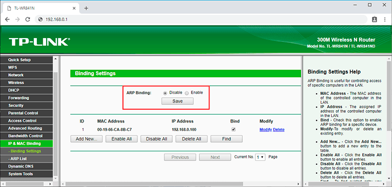Open the ARP List submenu
This screenshot has height=187, width=392.
click(x=26, y=159)
